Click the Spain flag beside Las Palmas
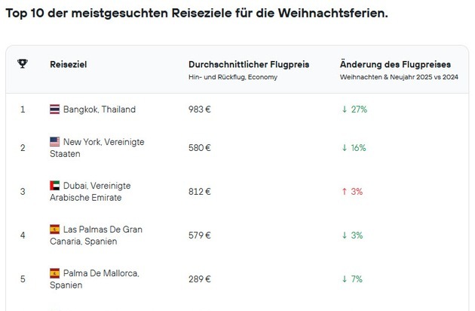This screenshot has width=475, height=311. 54,229
